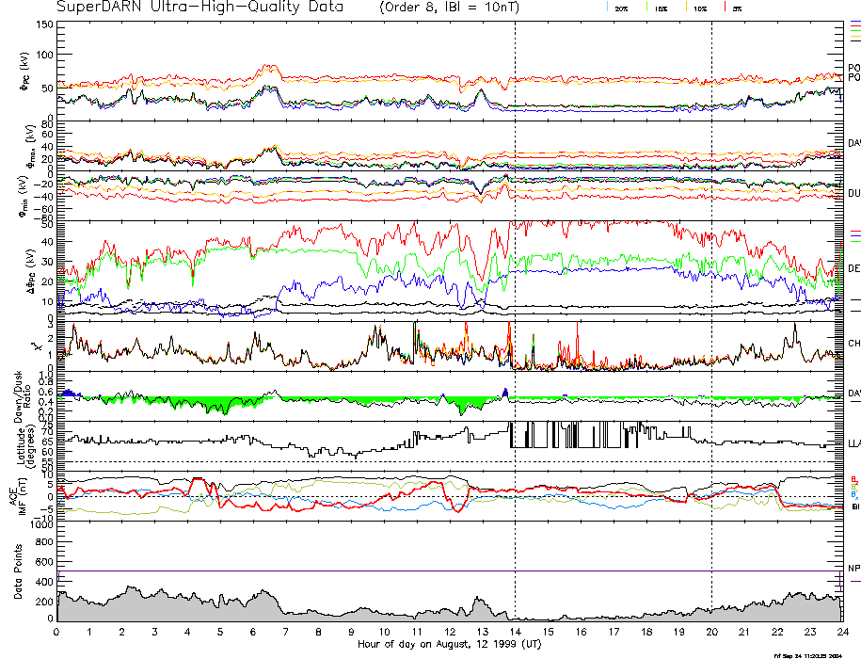Click the 20% legend label at top

[x=621, y=8]
